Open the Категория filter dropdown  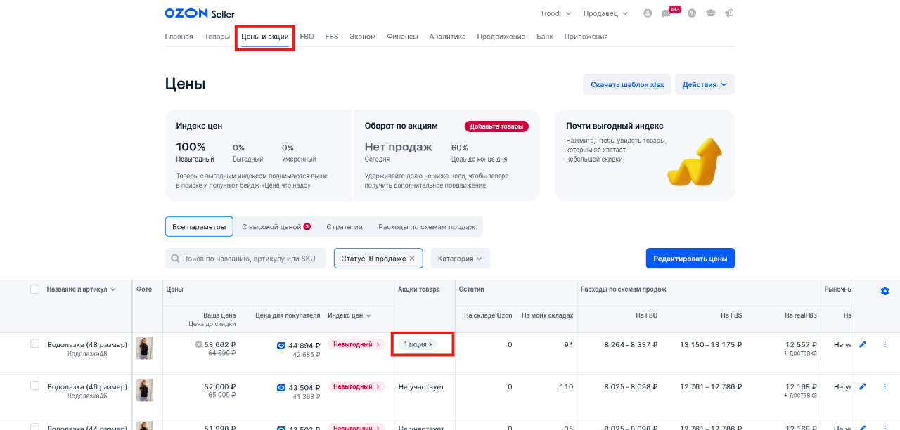tap(460, 259)
